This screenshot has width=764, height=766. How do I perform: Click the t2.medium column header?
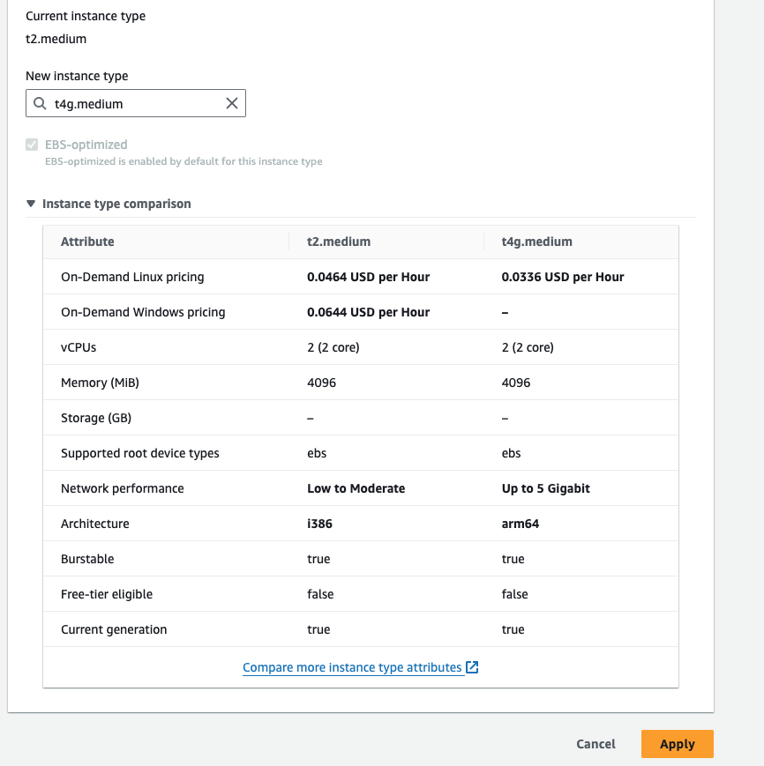point(339,242)
